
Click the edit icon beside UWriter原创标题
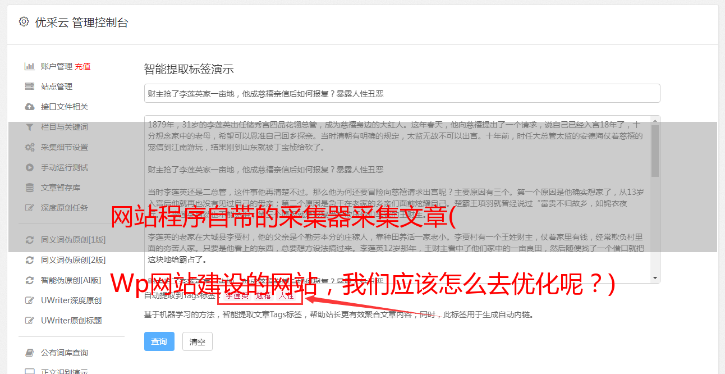click(30, 321)
